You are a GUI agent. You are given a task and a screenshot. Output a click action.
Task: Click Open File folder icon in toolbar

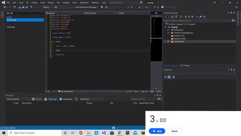[20, 7]
